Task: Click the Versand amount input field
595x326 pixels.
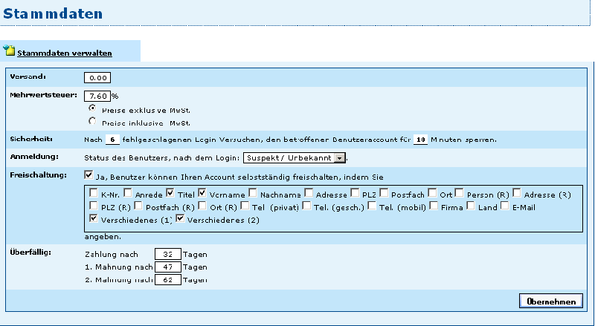Action: click(x=97, y=77)
